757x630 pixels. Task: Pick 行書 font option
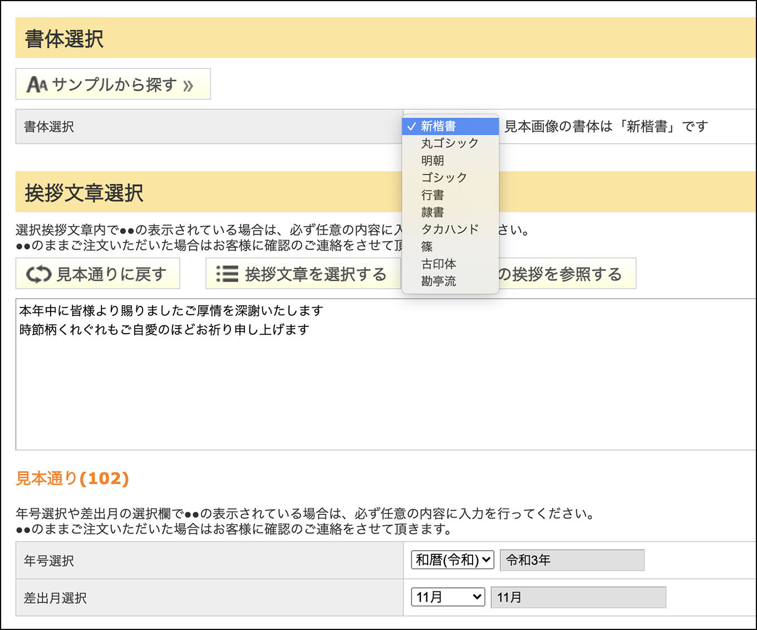[450, 195]
